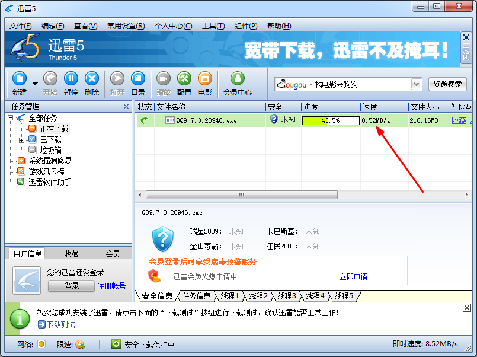Screen dimensions: 477x357
Task: Sort by the 进度 column header
Action: coord(331,107)
